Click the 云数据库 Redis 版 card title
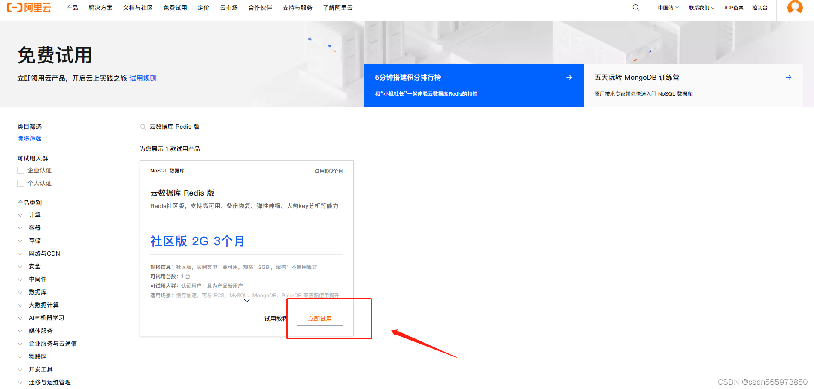 click(182, 193)
